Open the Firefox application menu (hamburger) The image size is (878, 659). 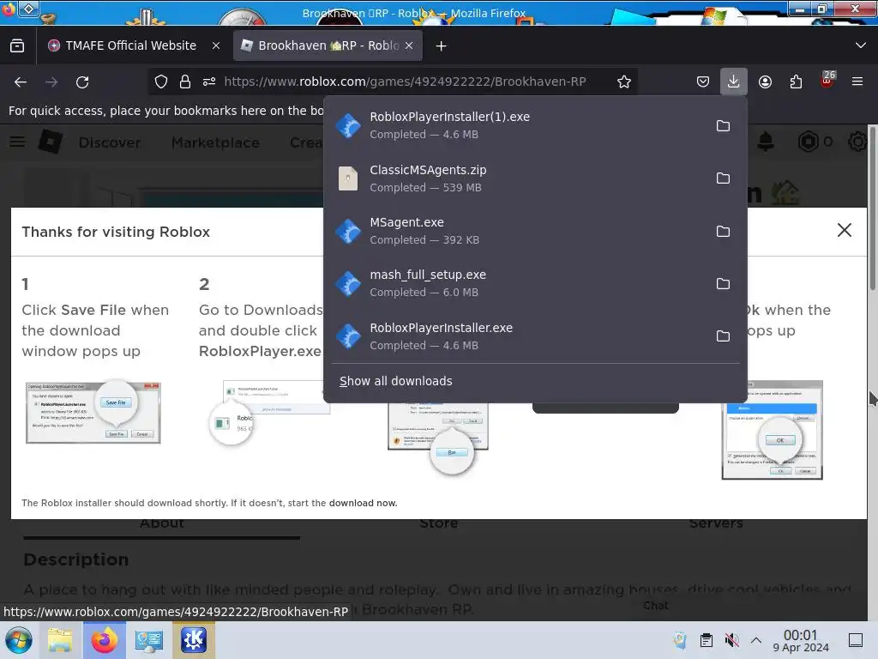tap(857, 82)
